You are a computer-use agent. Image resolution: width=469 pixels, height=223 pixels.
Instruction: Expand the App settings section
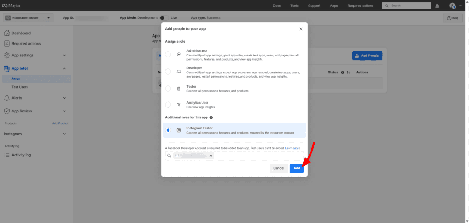click(x=65, y=56)
